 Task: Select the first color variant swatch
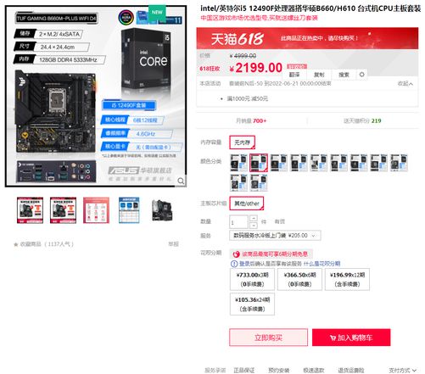coord(238,163)
